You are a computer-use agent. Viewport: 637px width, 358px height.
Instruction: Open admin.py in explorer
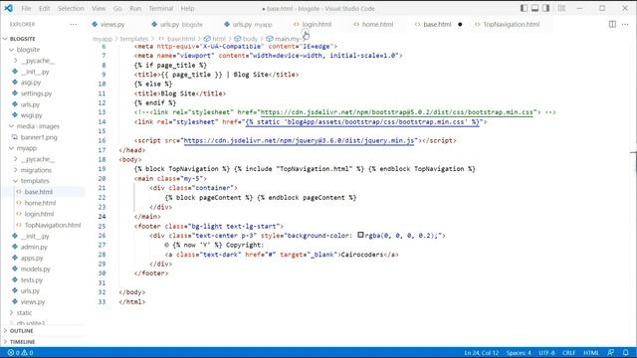point(34,247)
